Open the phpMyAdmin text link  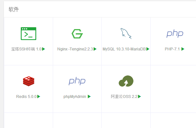tap(75, 97)
